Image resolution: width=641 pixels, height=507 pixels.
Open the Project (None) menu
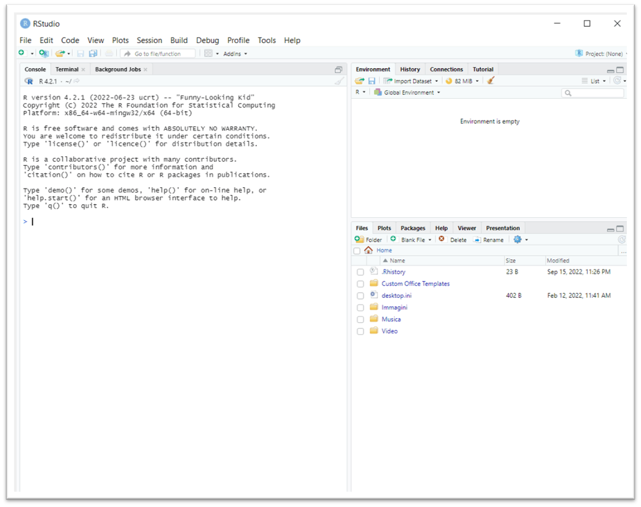point(601,53)
